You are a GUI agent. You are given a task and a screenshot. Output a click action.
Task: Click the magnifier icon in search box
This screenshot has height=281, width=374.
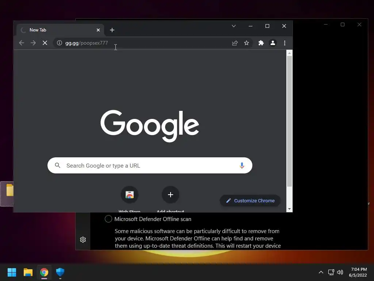coord(57,165)
